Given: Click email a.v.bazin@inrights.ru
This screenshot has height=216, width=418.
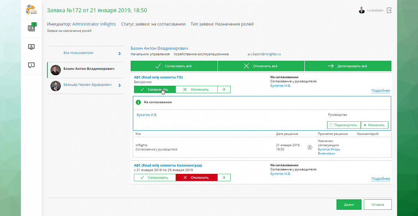Looking at the screenshot, I should (264, 54).
